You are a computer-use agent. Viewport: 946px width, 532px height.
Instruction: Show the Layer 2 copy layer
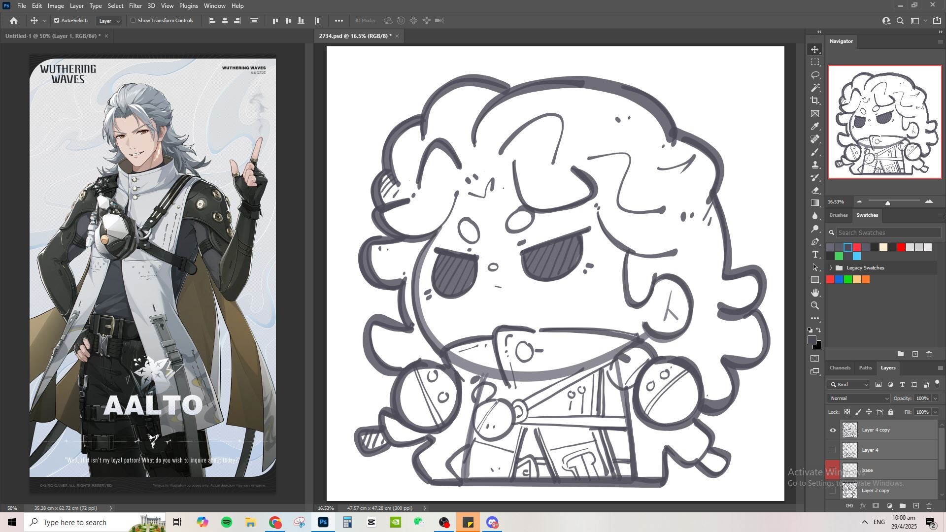click(833, 491)
